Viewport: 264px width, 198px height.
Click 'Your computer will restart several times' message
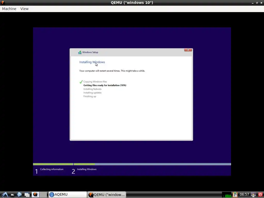click(112, 71)
